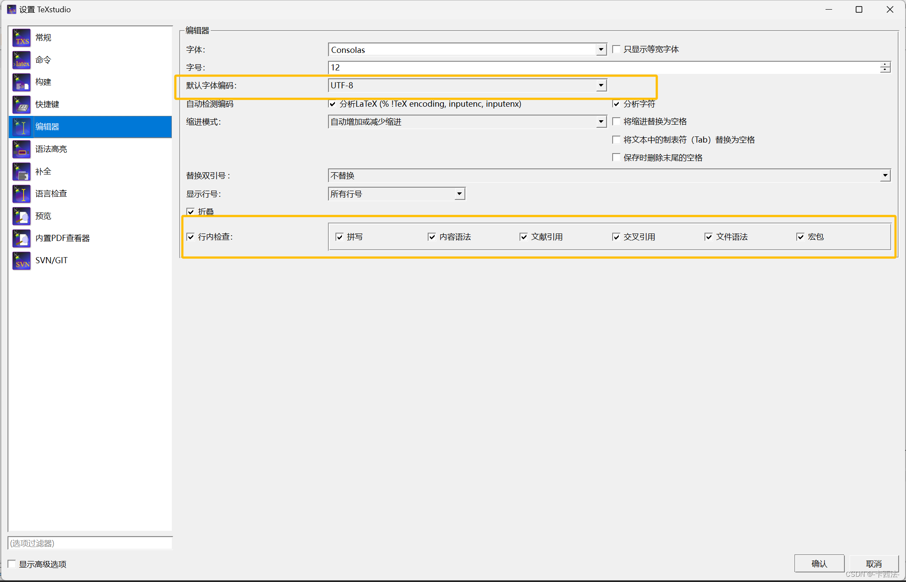The height and width of the screenshot is (582, 906).
Task: Switch to 构建 settings
Action: (90, 82)
